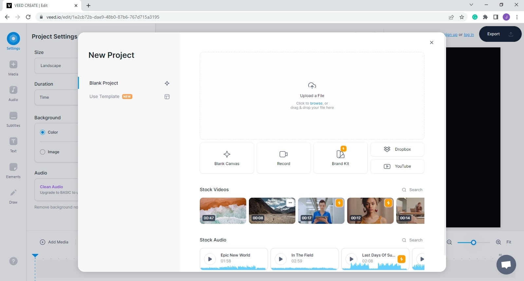Screen dimensions: 524x281
Task: Click the Time duration field
Action: pos(56,97)
